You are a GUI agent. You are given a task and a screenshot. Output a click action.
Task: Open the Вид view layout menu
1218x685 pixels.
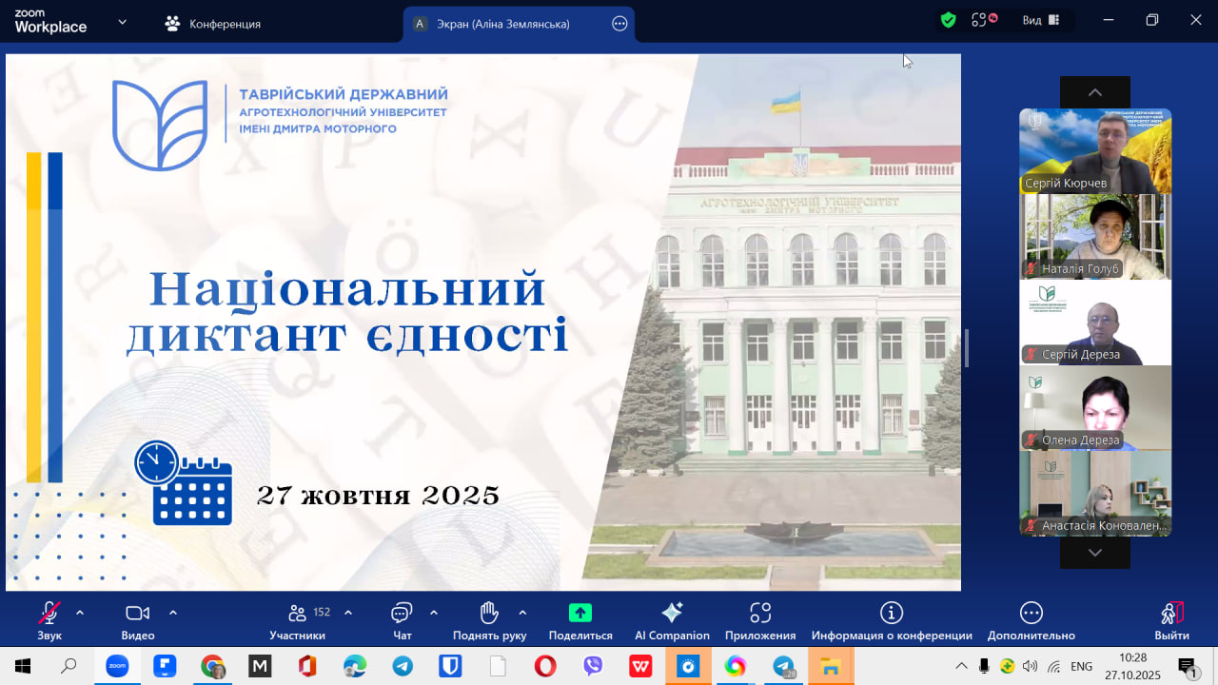click(1041, 20)
